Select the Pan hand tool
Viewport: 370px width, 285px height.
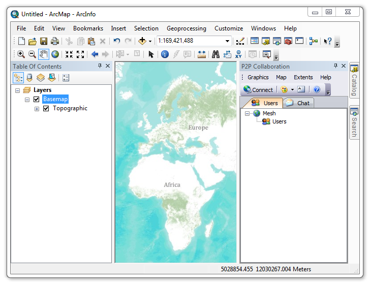point(43,54)
